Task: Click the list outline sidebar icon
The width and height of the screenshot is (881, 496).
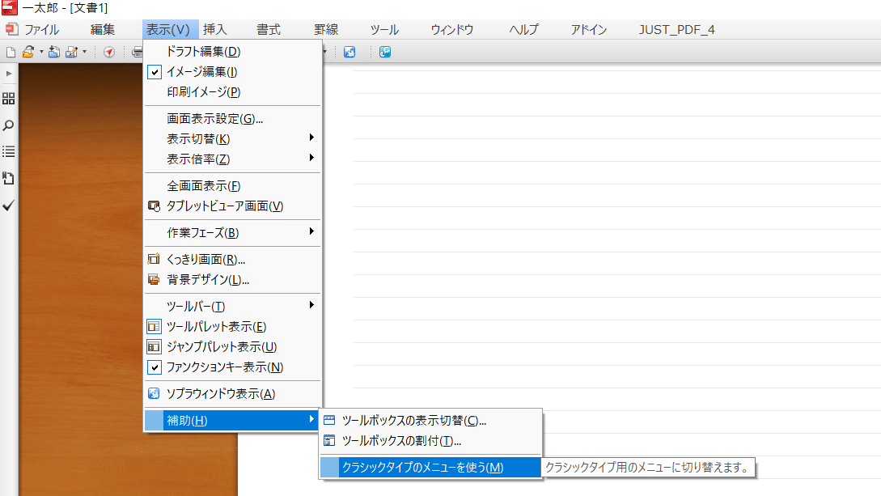Action: coord(8,151)
